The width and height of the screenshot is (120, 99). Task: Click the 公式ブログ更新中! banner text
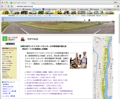[x=13, y=39]
